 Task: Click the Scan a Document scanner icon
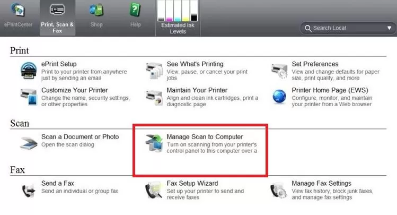click(x=28, y=143)
